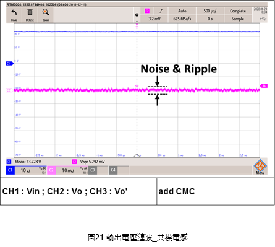Viewport: 275px width, 247px height.
Task: Click the trigger position marker at top
Action: (137, 26)
